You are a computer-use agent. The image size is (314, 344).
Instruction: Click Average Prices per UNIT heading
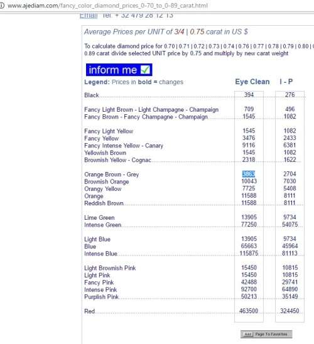tap(166, 32)
